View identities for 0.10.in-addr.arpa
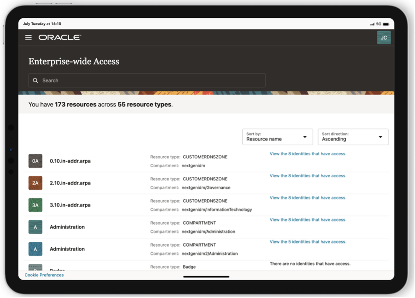This screenshot has height=298, width=415. pyautogui.click(x=308, y=154)
